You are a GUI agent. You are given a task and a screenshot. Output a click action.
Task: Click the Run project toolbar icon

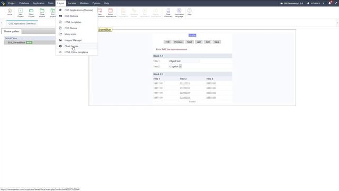[x=52, y=13]
